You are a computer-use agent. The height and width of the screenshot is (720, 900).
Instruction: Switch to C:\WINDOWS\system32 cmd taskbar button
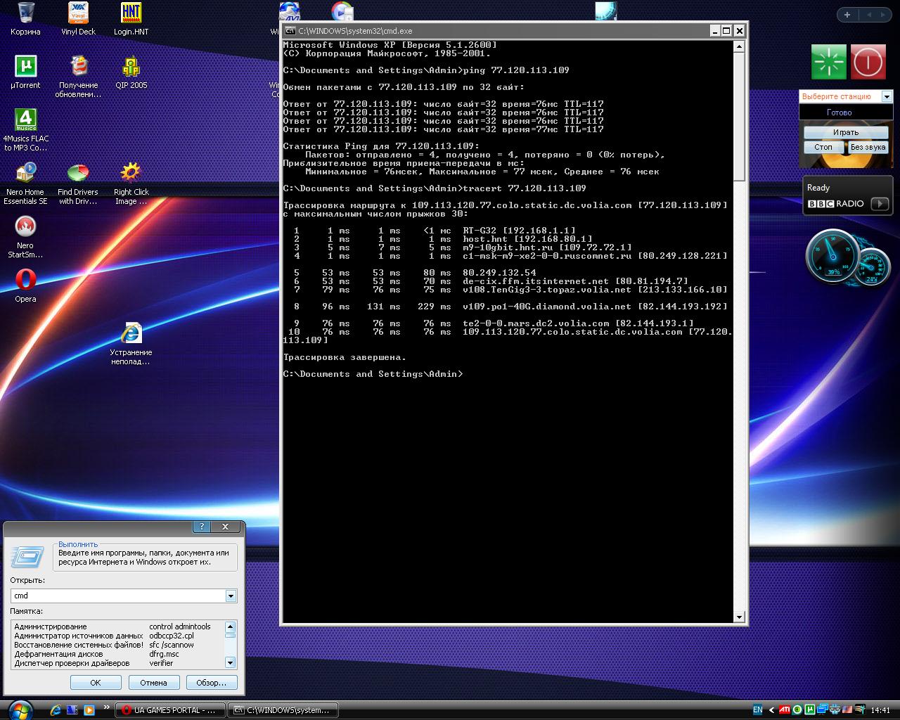point(284,710)
